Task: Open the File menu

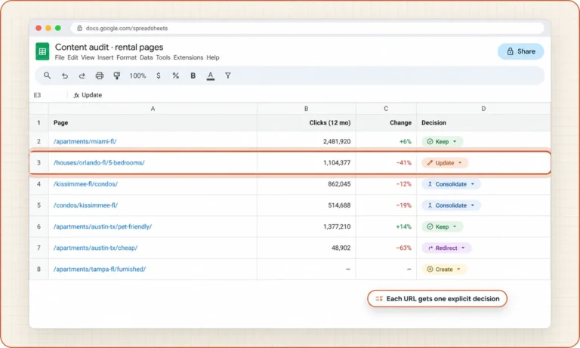Action: pos(60,57)
